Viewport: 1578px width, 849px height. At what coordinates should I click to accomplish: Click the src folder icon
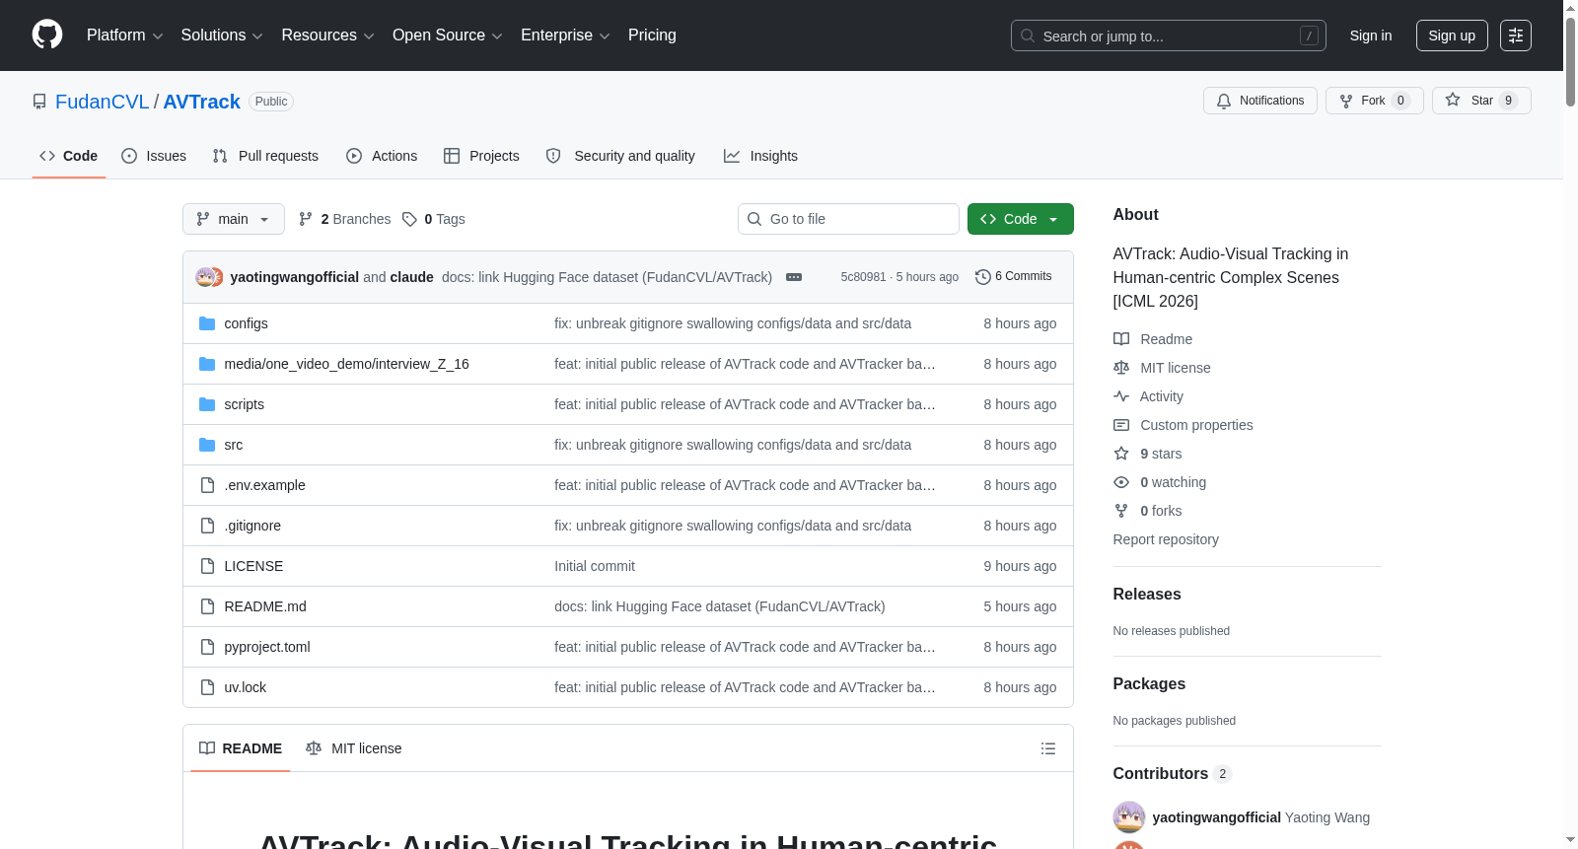[x=207, y=445]
